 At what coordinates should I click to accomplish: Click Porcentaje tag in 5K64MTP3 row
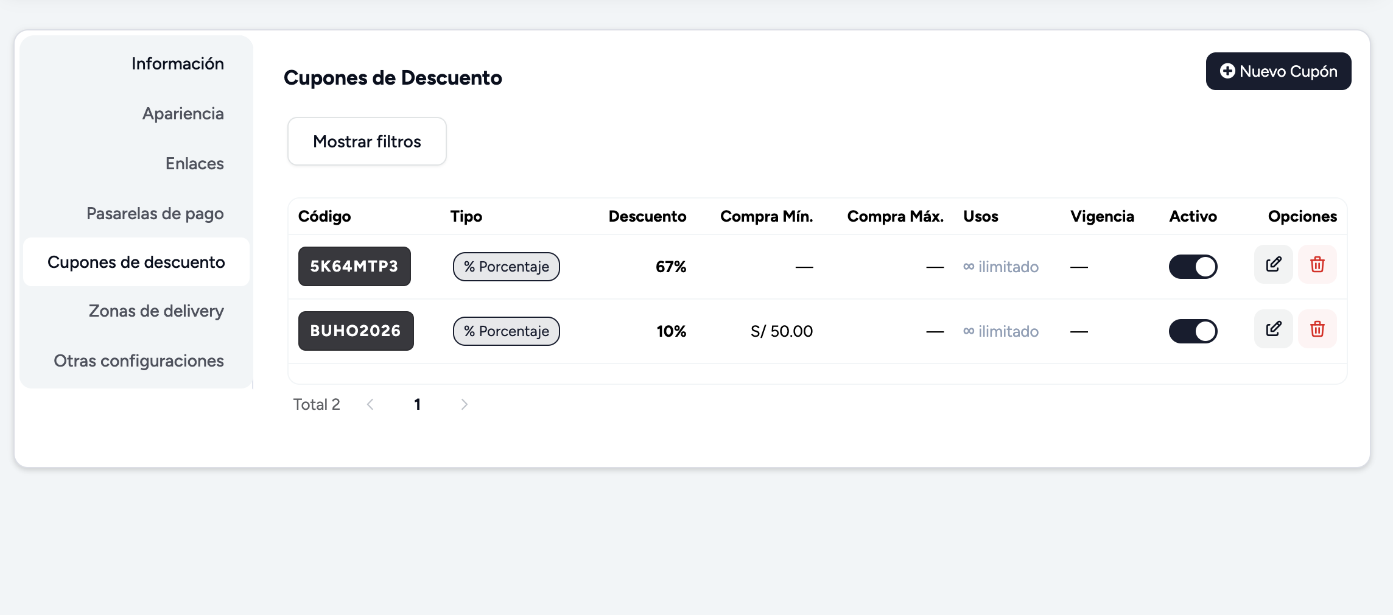tap(507, 267)
